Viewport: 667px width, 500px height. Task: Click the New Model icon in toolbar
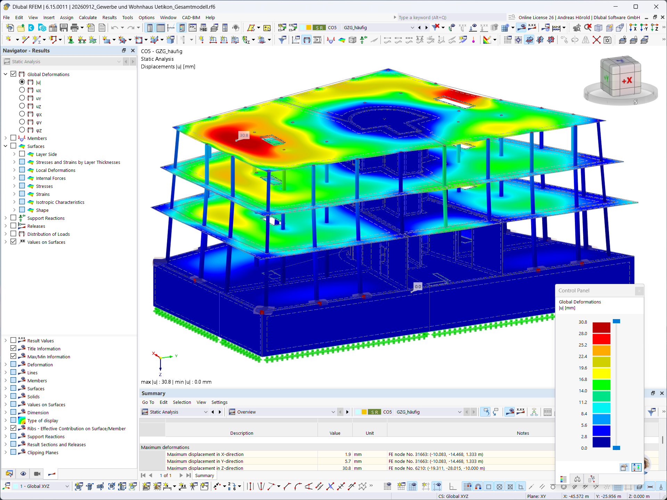[x=10, y=28]
